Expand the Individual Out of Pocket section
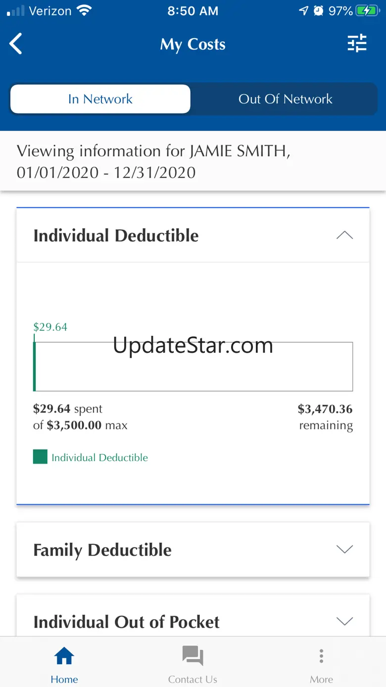This screenshot has height=687, width=386. (x=344, y=621)
